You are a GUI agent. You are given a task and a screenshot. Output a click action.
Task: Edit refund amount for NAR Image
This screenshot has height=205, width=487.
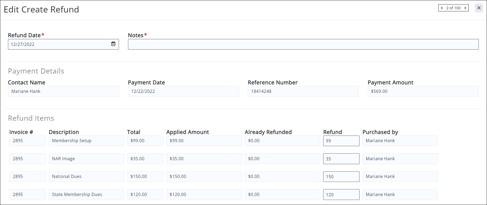pyautogui.click(x=341, y=159)
